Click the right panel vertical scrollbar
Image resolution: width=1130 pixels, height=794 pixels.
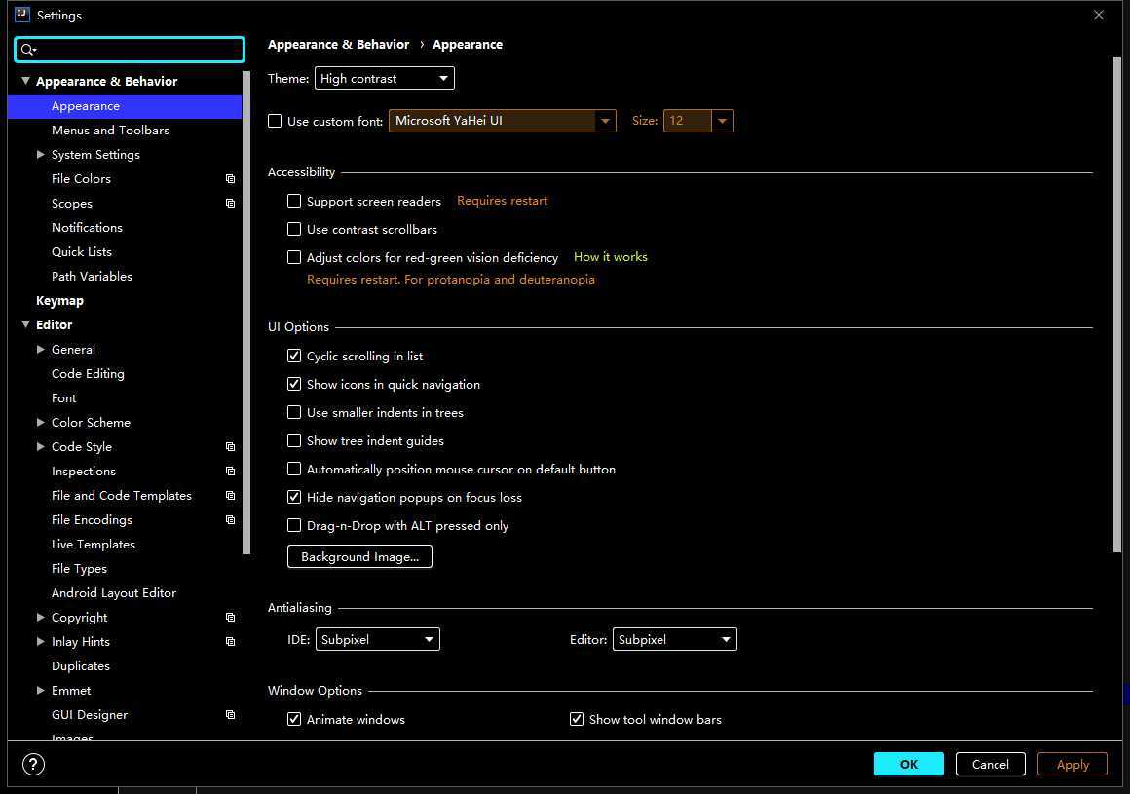coord(1117,304)
